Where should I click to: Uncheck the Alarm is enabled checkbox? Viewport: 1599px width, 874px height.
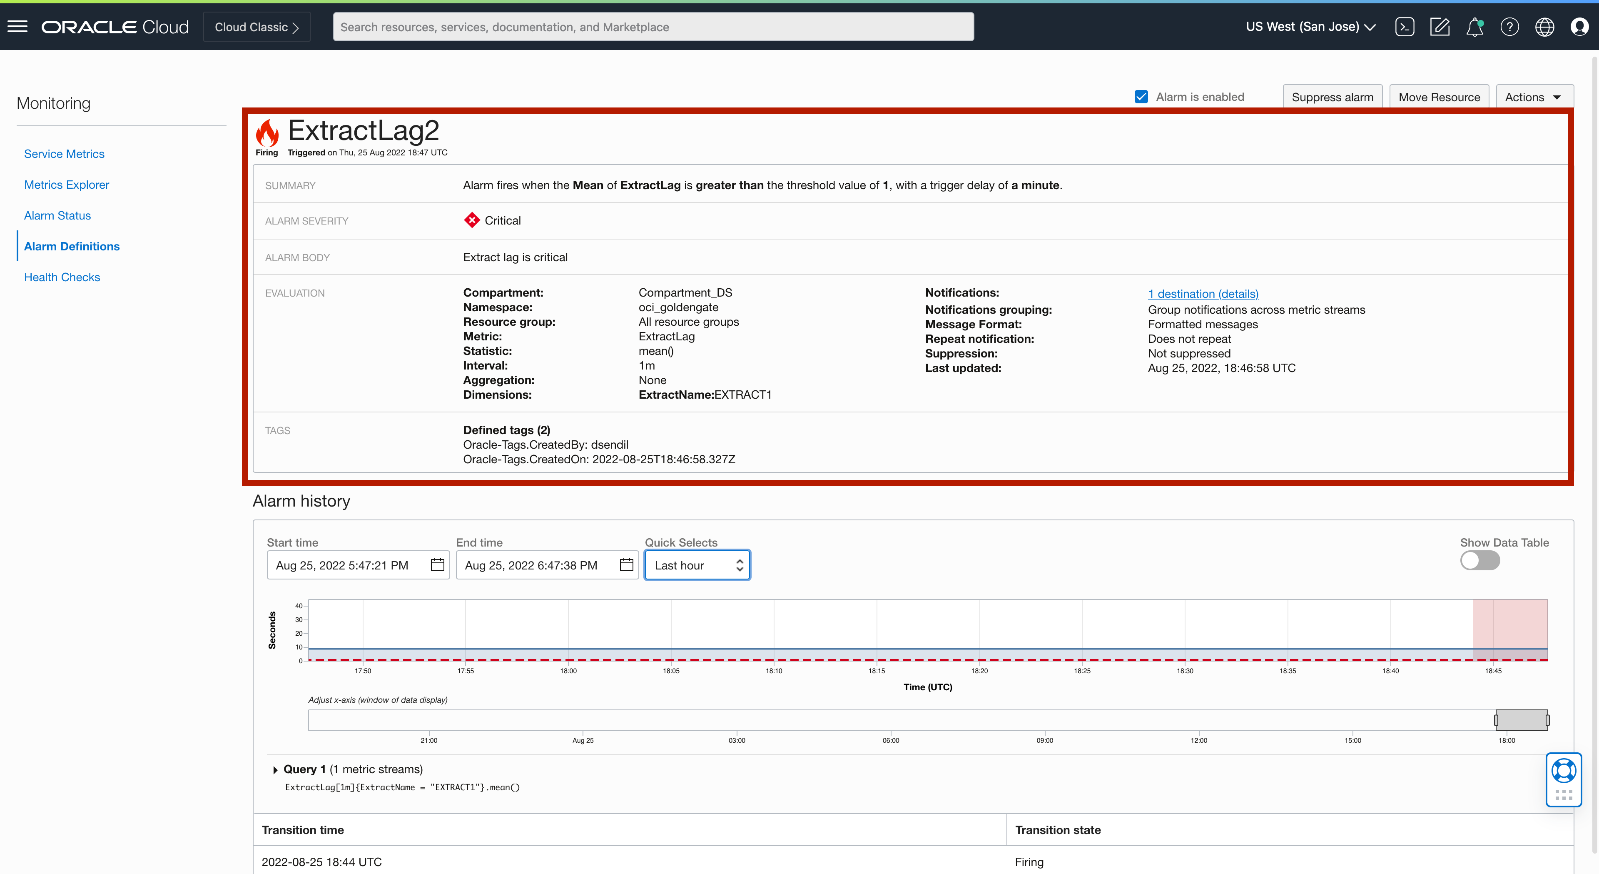click(x=1141, y=96)
